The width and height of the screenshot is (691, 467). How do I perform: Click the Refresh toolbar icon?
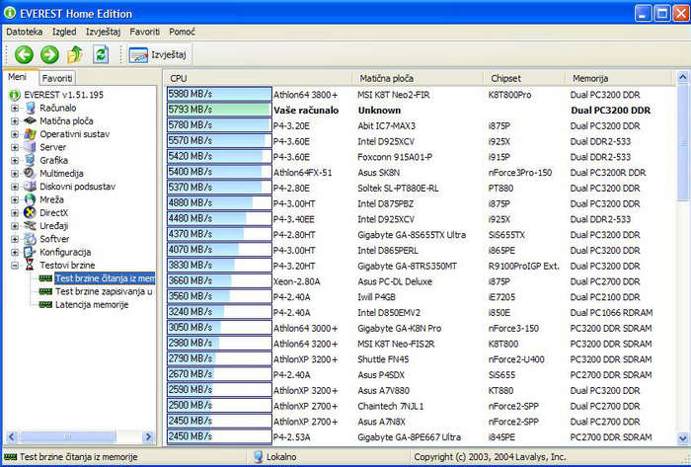[101, 54]
